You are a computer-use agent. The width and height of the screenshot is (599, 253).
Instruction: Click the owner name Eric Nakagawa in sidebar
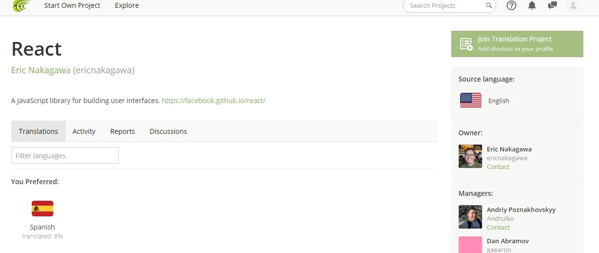(x=510, y=149)
